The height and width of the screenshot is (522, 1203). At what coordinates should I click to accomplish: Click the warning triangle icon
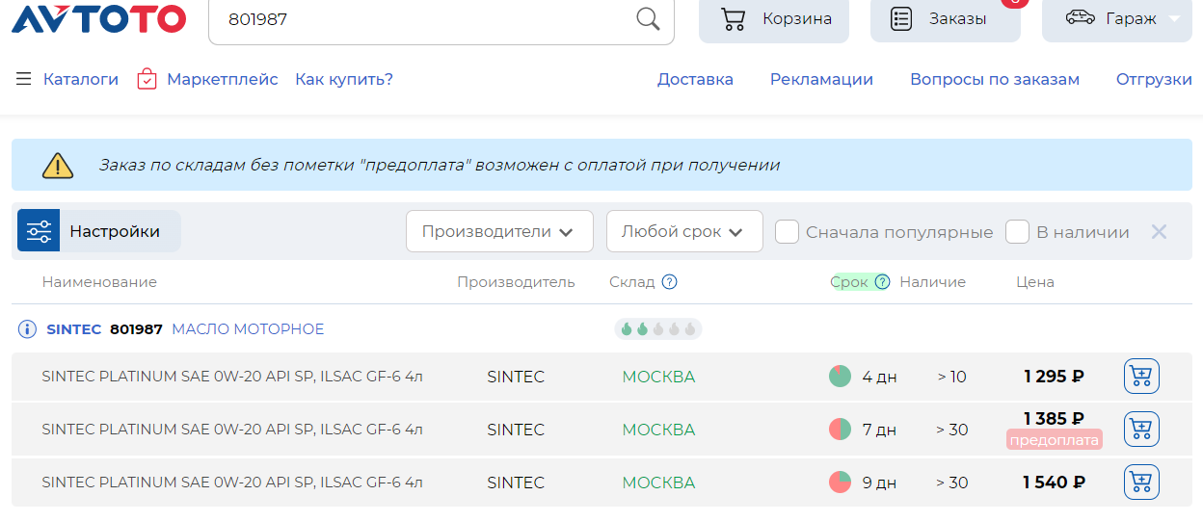58,165
